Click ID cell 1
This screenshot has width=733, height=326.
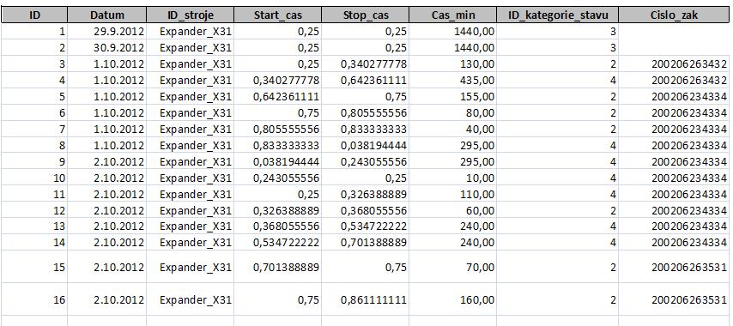34,32
